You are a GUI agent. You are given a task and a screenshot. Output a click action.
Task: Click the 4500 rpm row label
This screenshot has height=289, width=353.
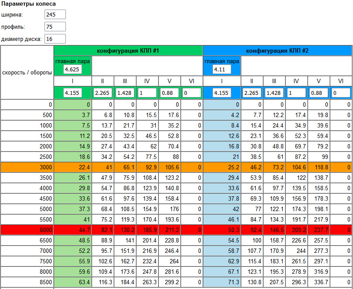[x=46, y=199]
